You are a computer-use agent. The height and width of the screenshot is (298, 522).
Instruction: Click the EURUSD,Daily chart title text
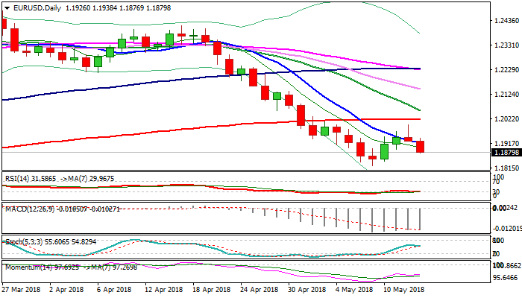(37, 7)
